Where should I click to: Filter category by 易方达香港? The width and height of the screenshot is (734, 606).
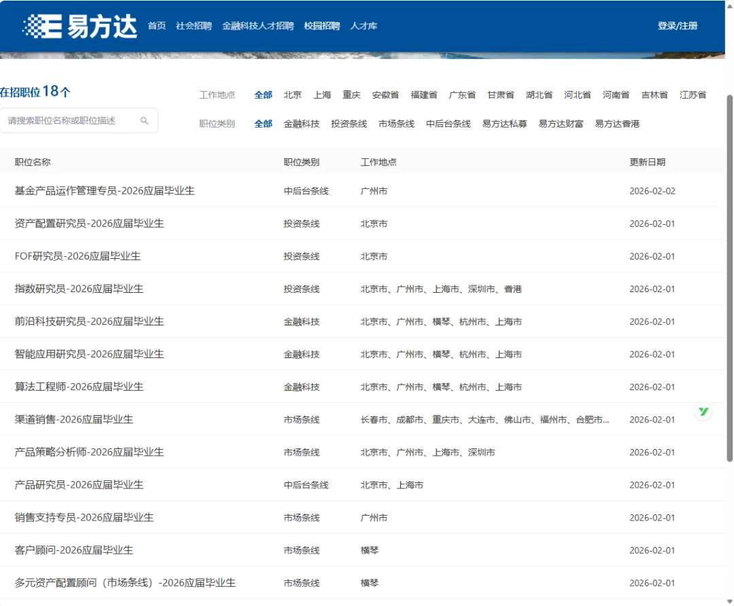[x=617, y=124]
